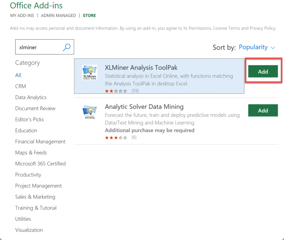Select Microsoft 365 Certified category
The height and width of the screenshot is (240, 284).
click(x=40, y=164)
